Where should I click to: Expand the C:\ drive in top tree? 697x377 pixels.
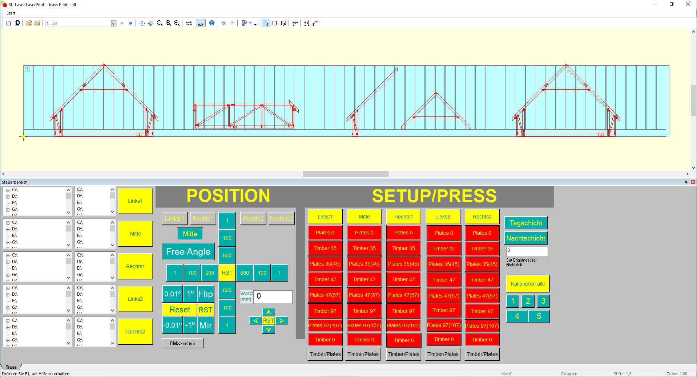pos(8,190)
